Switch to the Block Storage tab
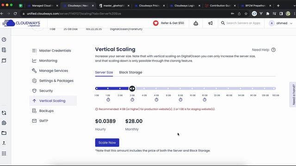 pyautogui.click(x=130, y=72)
